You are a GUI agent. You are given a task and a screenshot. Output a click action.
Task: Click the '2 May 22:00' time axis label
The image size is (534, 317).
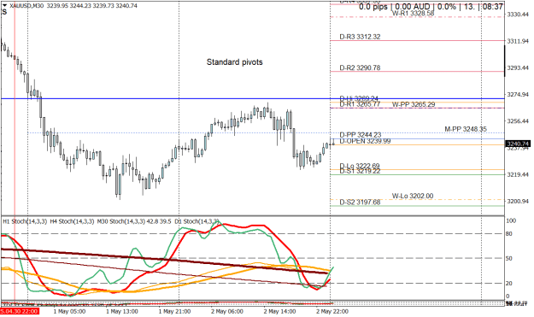(x=332, y=311)
